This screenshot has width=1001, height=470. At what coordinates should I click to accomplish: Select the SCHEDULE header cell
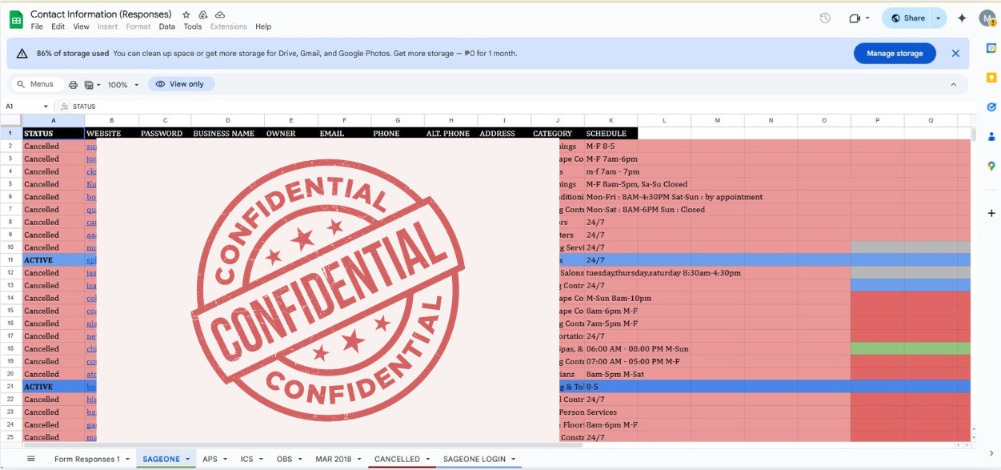click(611, 133)
